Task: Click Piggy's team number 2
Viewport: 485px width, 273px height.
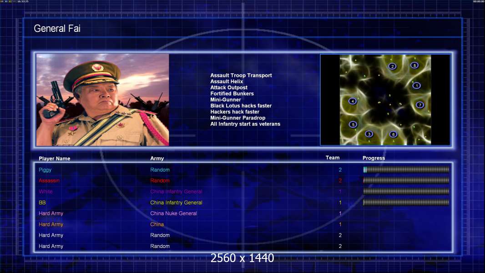Action: click(340, 170)
